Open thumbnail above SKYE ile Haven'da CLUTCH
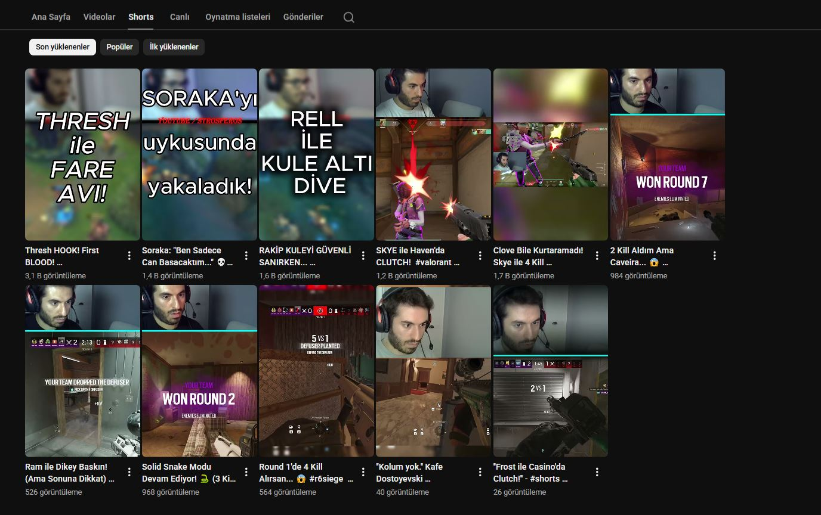The height and width of the screenshot is (515, 821). (433, 154)
